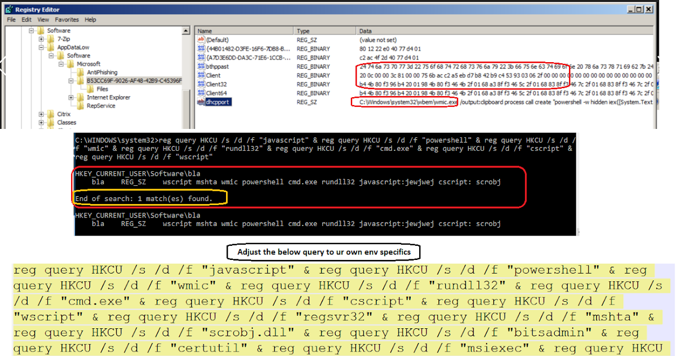Click the Files folder icon
678x356 pixels.
(x=90, y=89)
